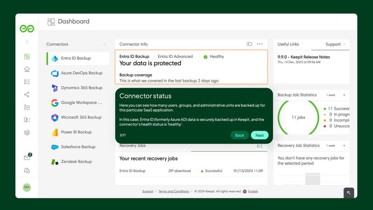
Task: Open the Support footer link
Action: (148, 191)
